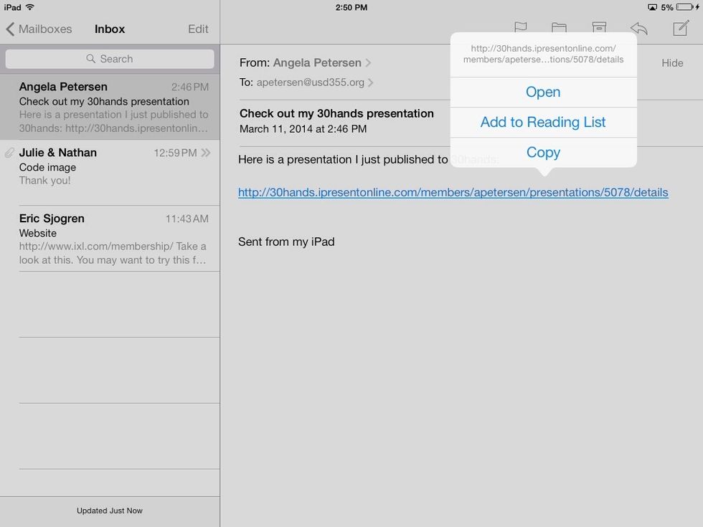Open the Julie & Nathan Code image email
Viewport: 703px width, 527px height.
coord(110,173)
